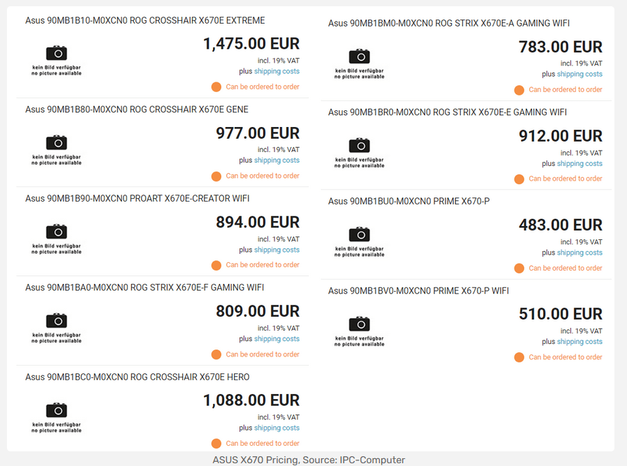Click the camera placeholder for CROSSHAIR X670E GENE
The height and width of the screenshot is (466, 627).
57,150
